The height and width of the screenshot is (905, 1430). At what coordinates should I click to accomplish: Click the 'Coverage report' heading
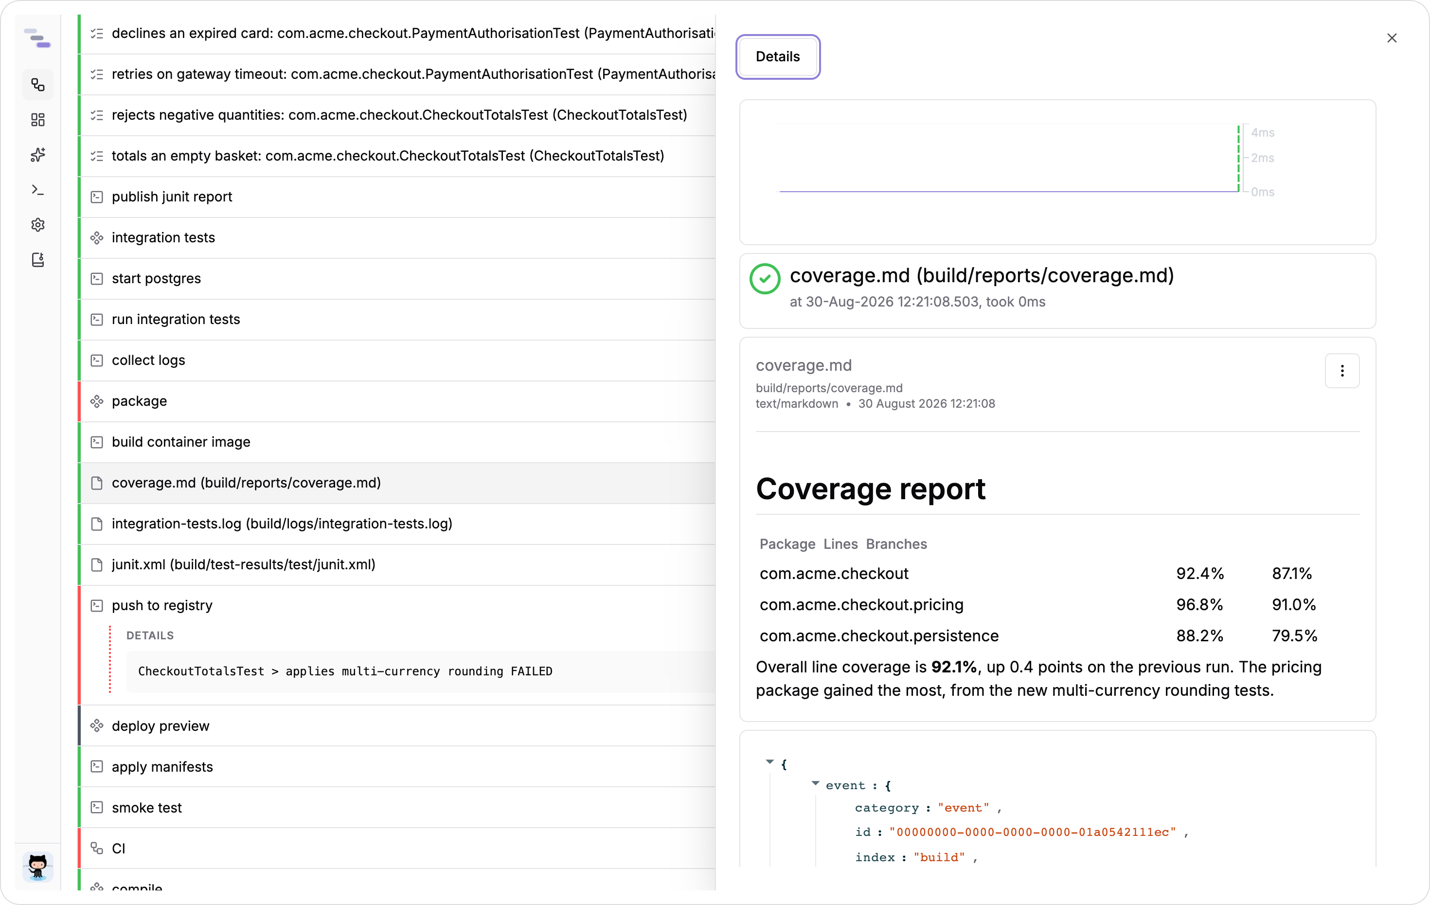871,489
